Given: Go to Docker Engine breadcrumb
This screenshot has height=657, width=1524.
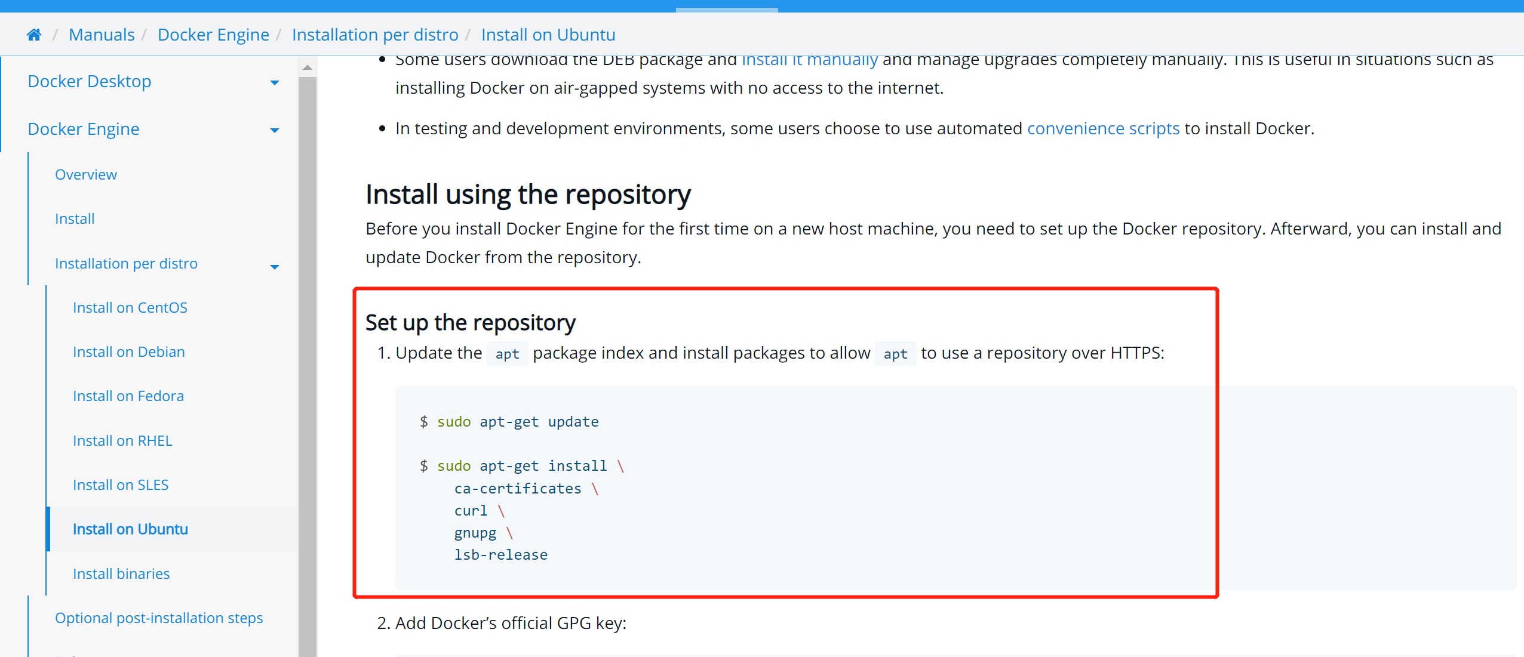Looking at the screenshot, I should coord(213,35).
